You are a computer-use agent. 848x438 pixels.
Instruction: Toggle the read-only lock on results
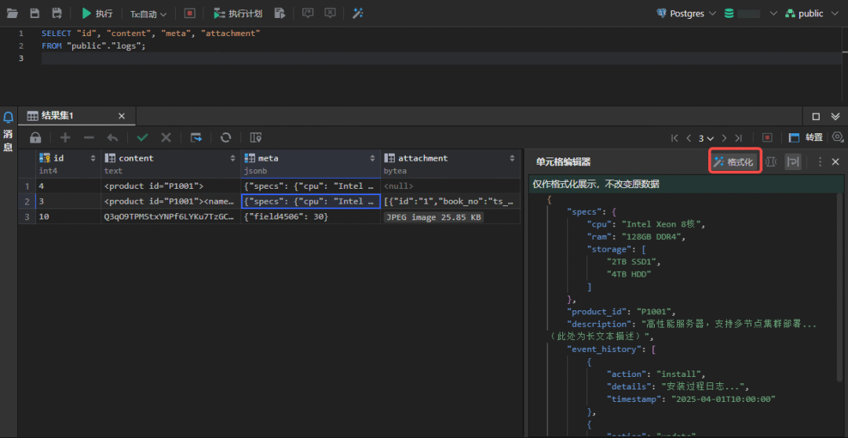coord(35,137)
